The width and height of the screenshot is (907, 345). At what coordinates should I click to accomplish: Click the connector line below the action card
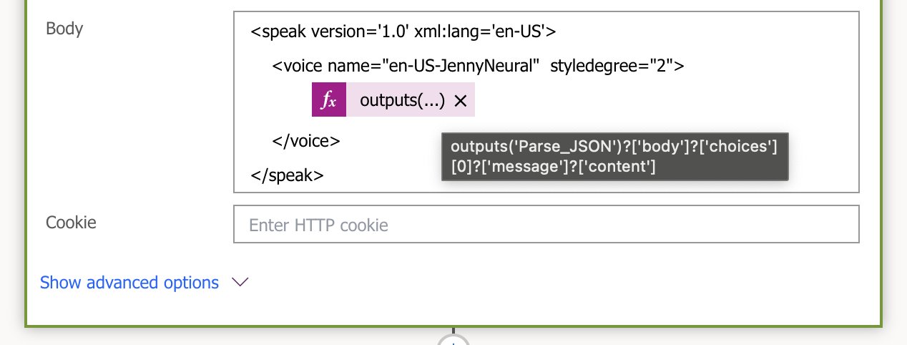point(453,331)
